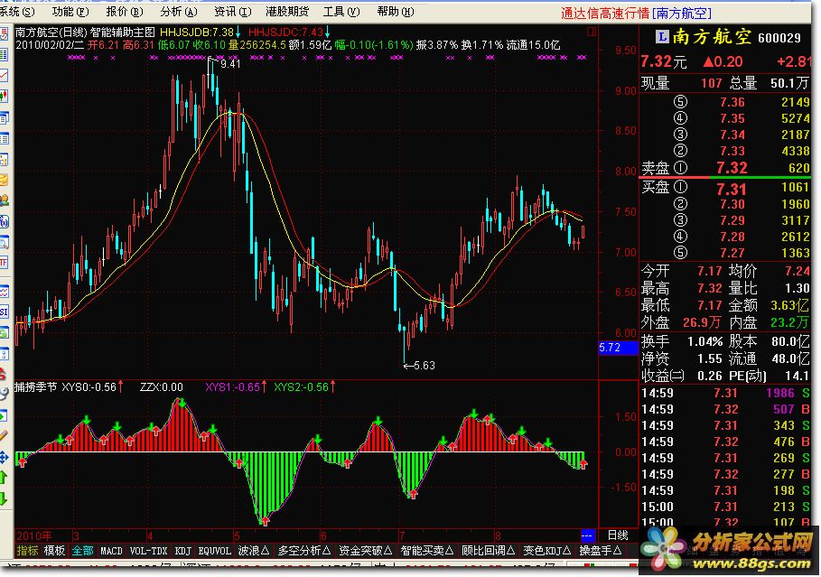Click the XYS1:-0.65 indicator value
The width and height of the screenshot is (821, 577).
click(x=232, y=387)
